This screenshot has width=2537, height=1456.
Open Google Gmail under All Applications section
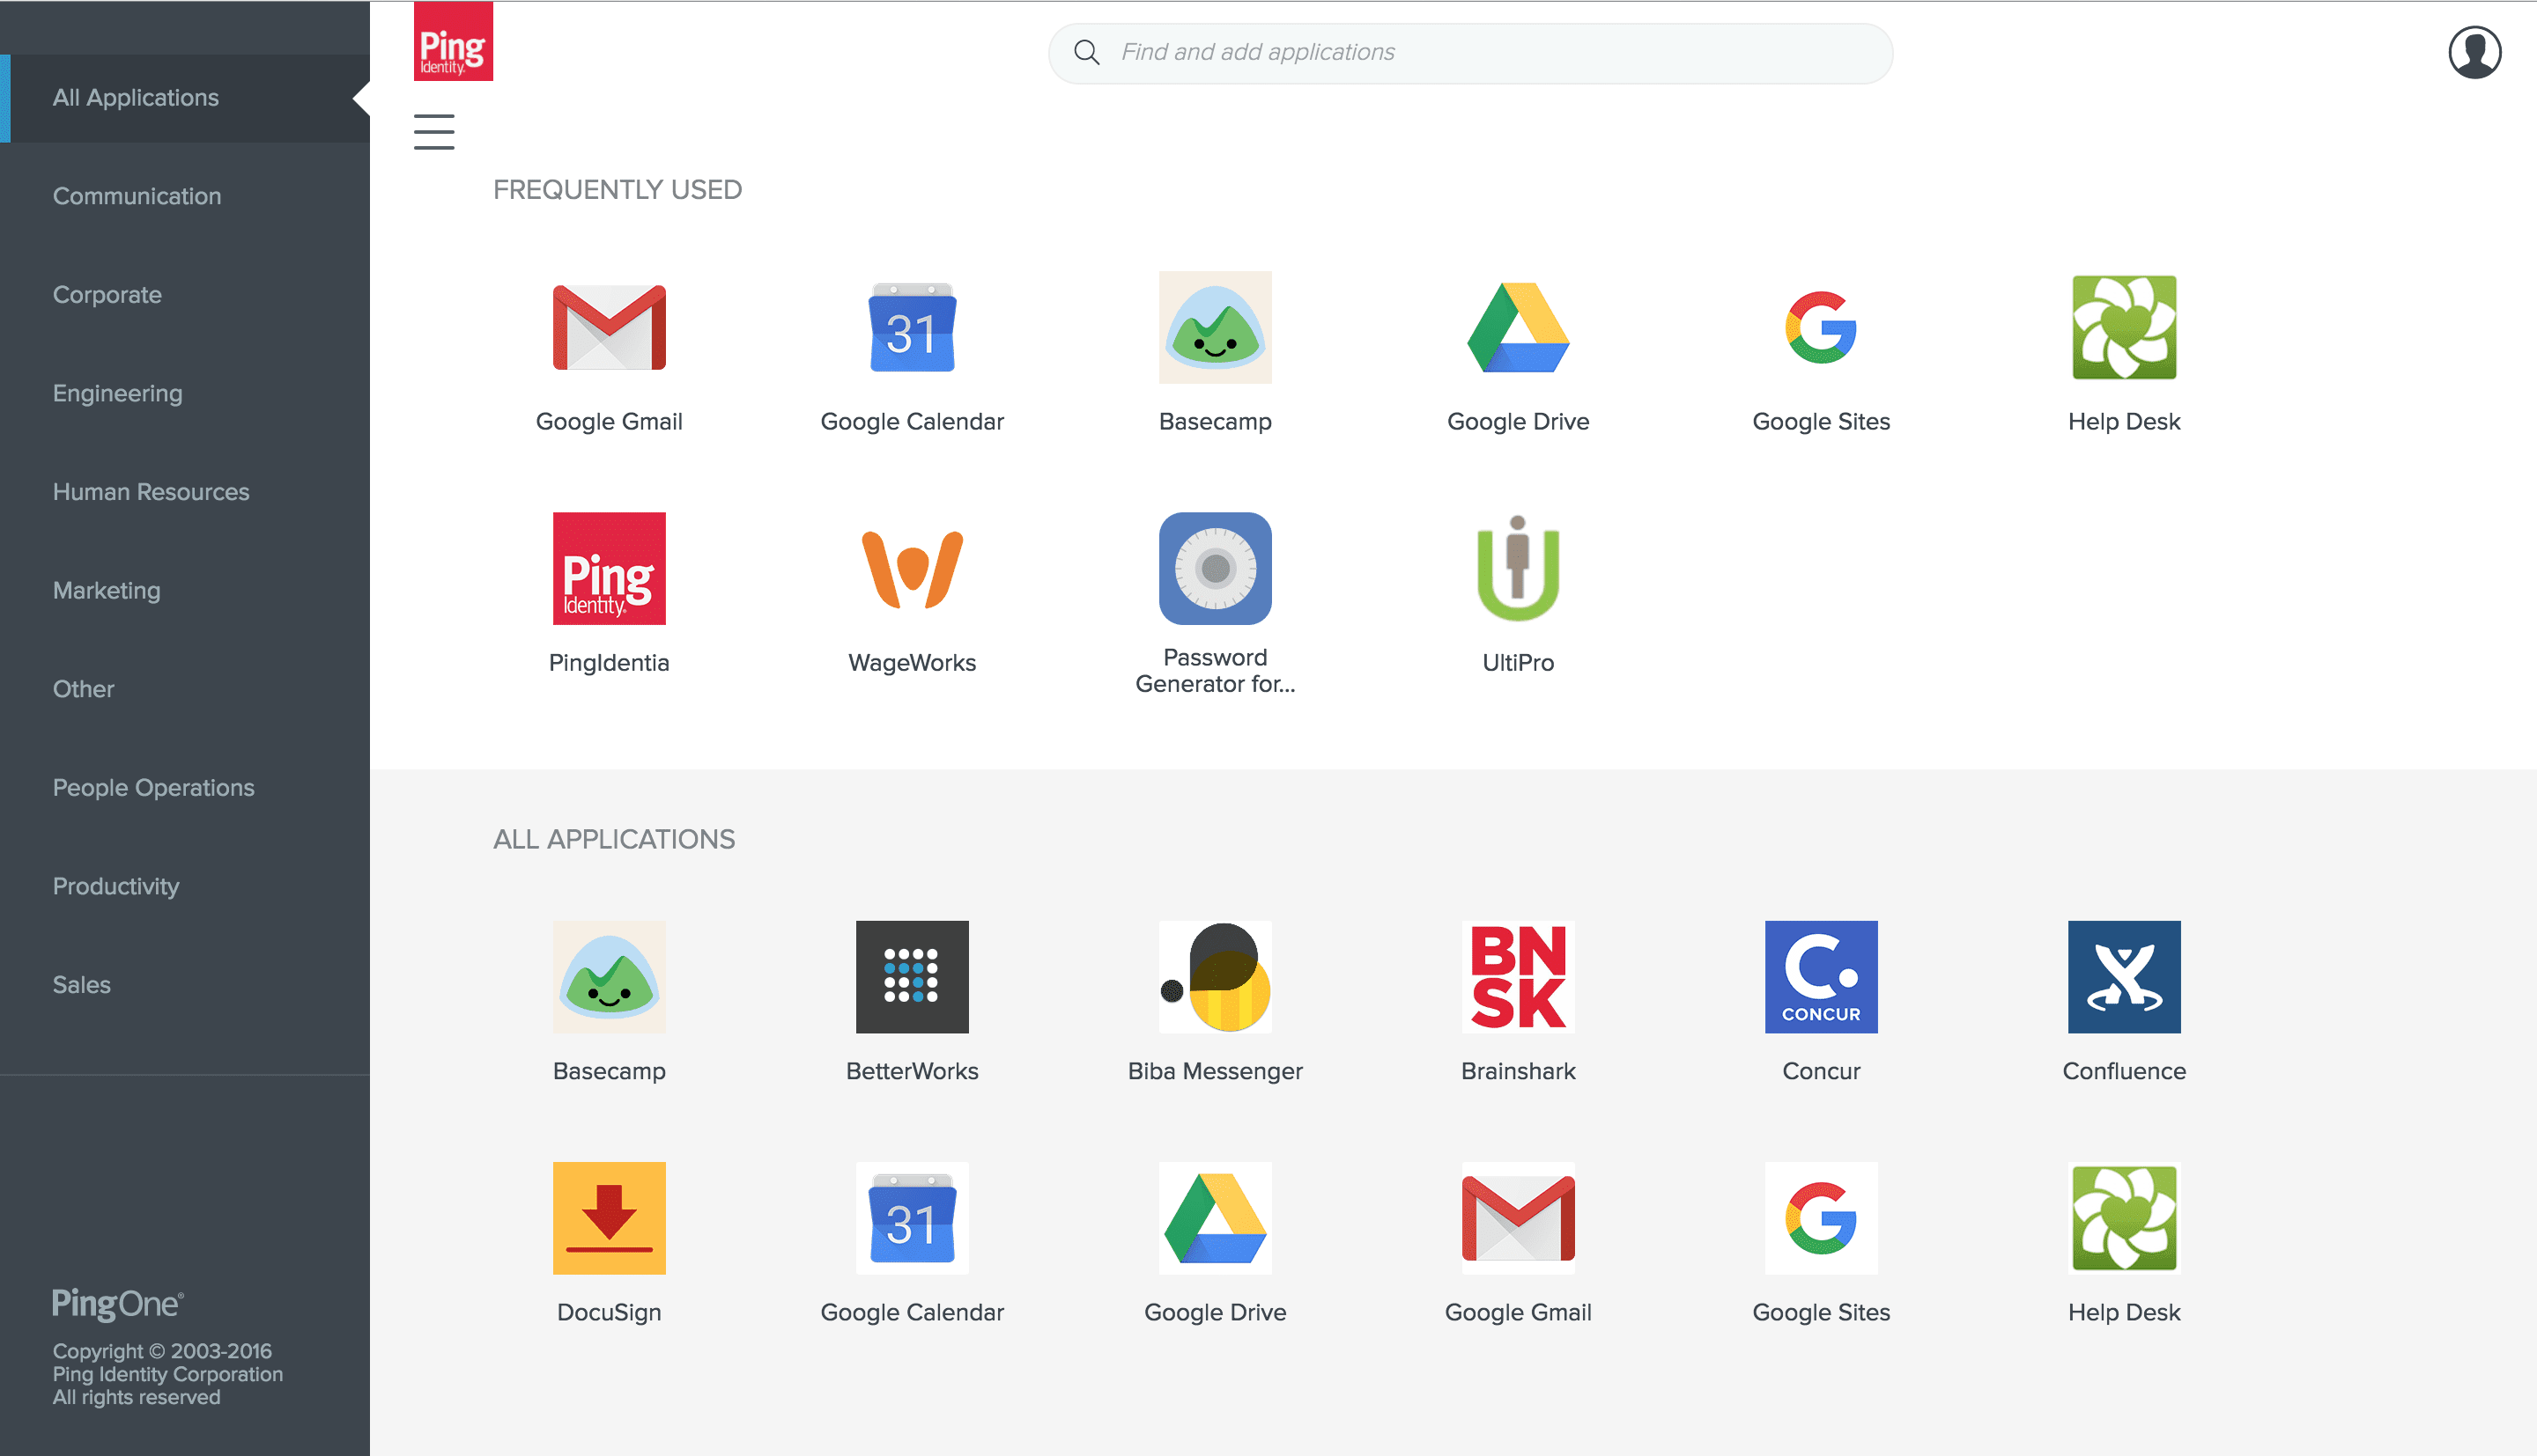point(1518,1218)
